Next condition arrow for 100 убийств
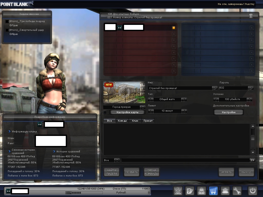The width and height of the screenshot is (263, 197). (249, 100)
